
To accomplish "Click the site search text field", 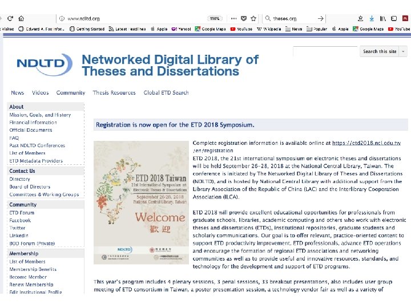I will click(325, 51).
